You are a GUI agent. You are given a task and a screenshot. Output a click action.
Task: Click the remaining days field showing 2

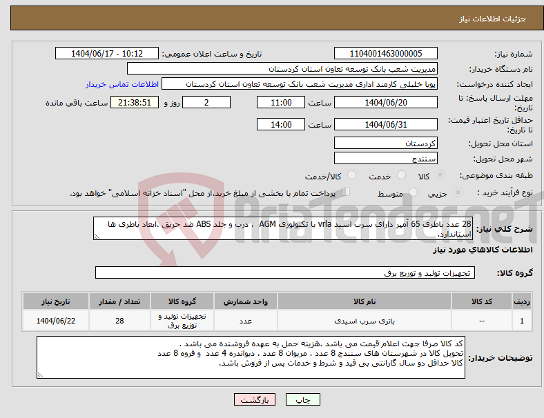pyautogui.click(x=206, y=102)
